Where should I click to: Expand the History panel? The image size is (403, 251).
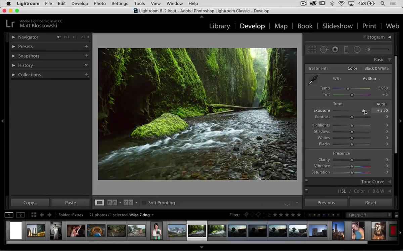[x=13, y=65]
